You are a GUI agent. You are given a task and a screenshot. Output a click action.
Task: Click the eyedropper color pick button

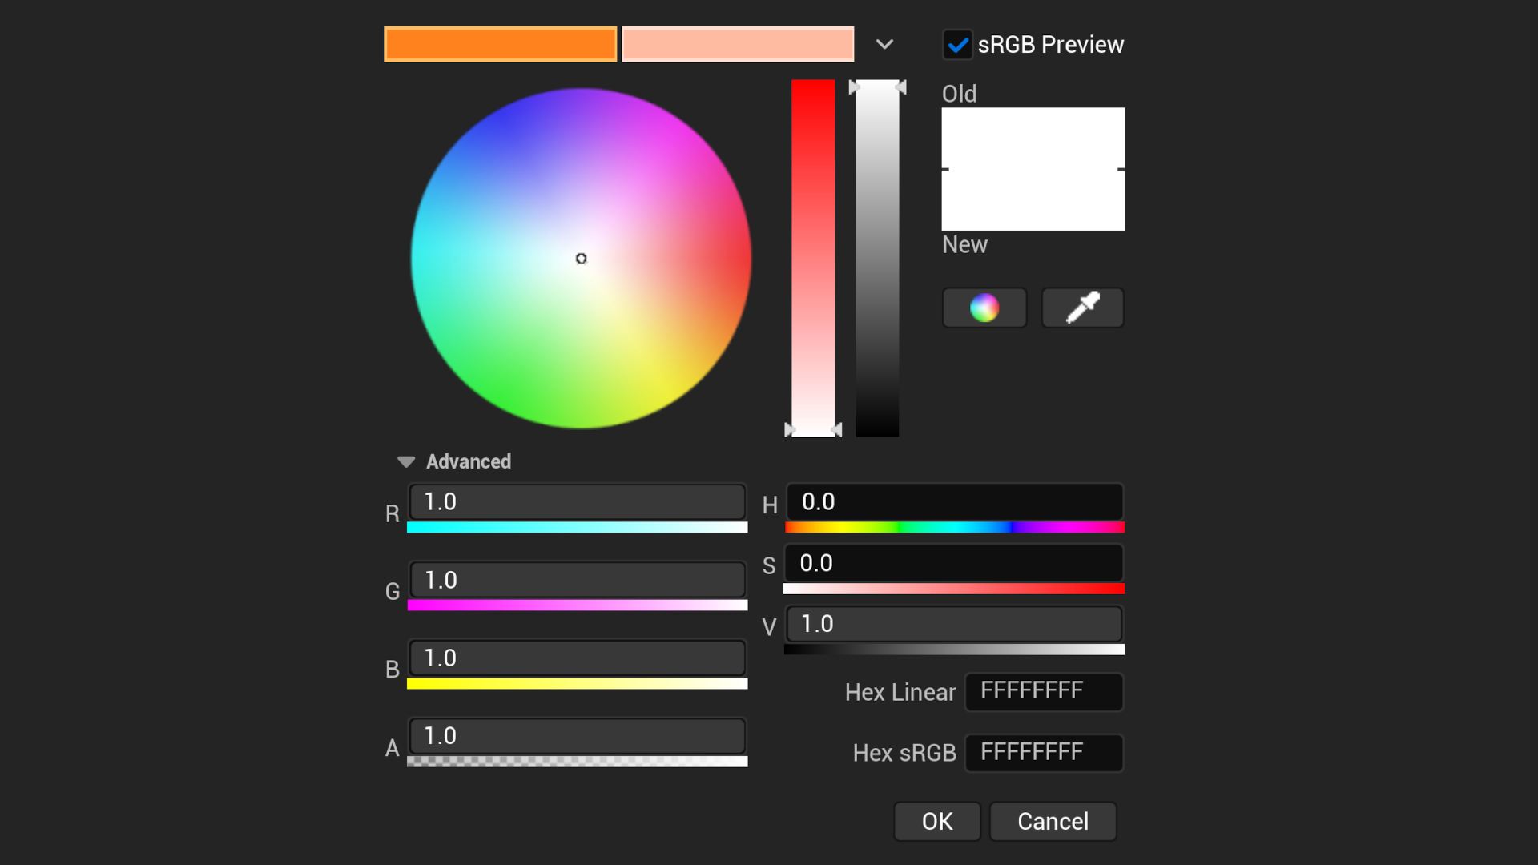tap(1082, 308)
